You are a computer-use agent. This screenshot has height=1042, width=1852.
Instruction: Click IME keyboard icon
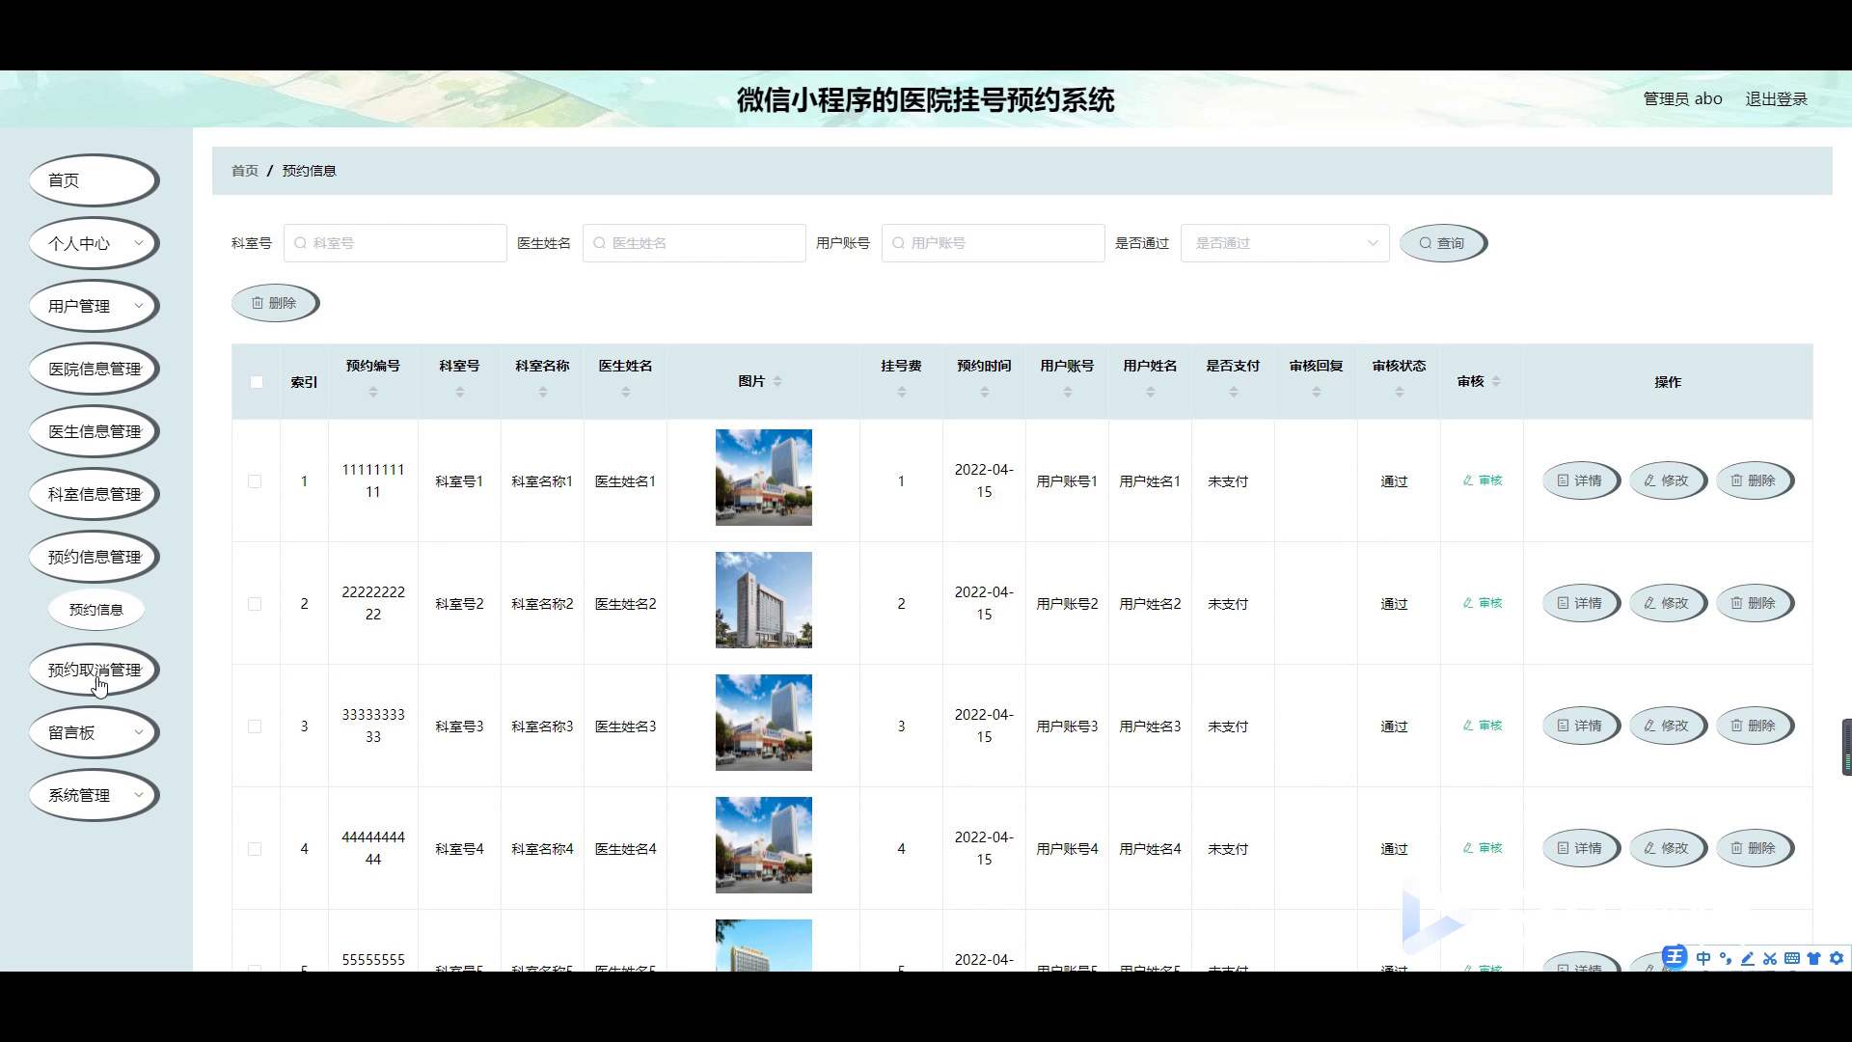(1792, 958)
